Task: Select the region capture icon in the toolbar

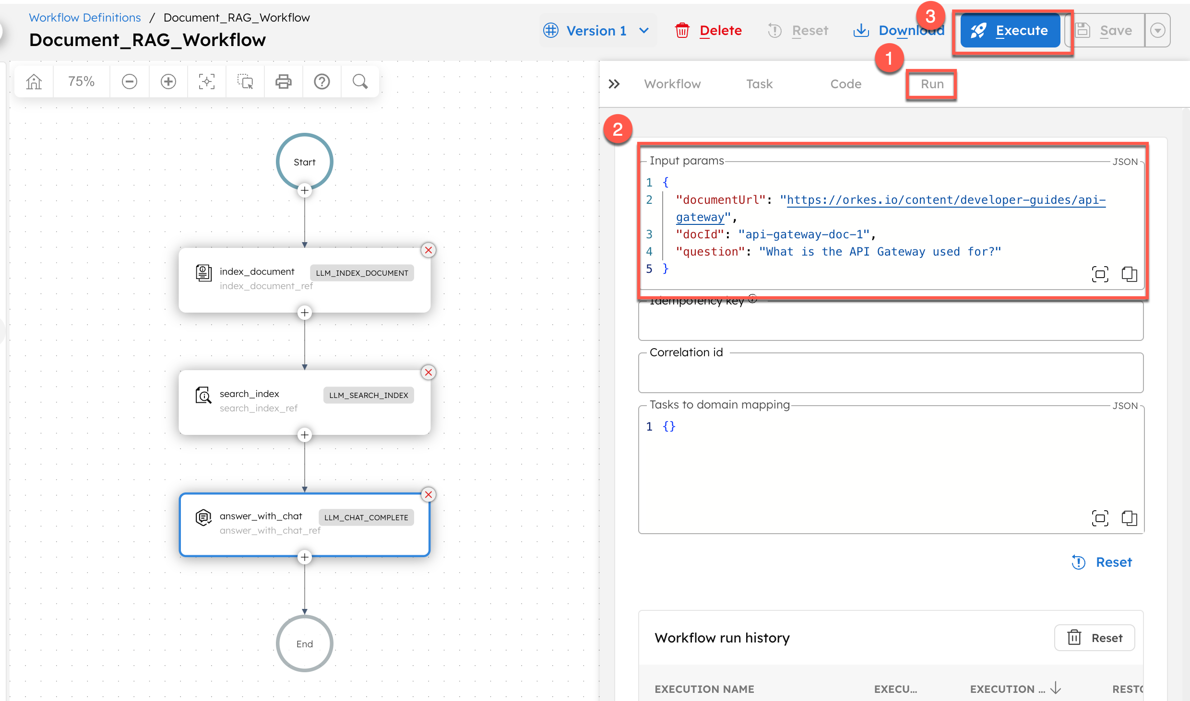Action: point(245,81)
